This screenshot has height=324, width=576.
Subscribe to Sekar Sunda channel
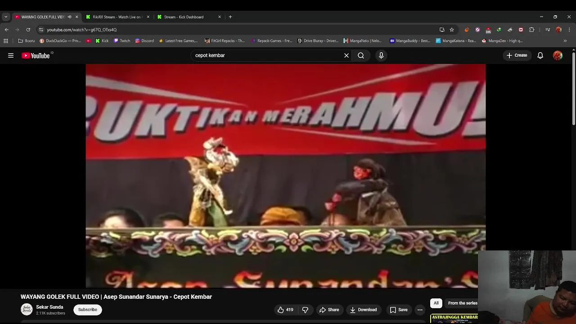(88, 310)
